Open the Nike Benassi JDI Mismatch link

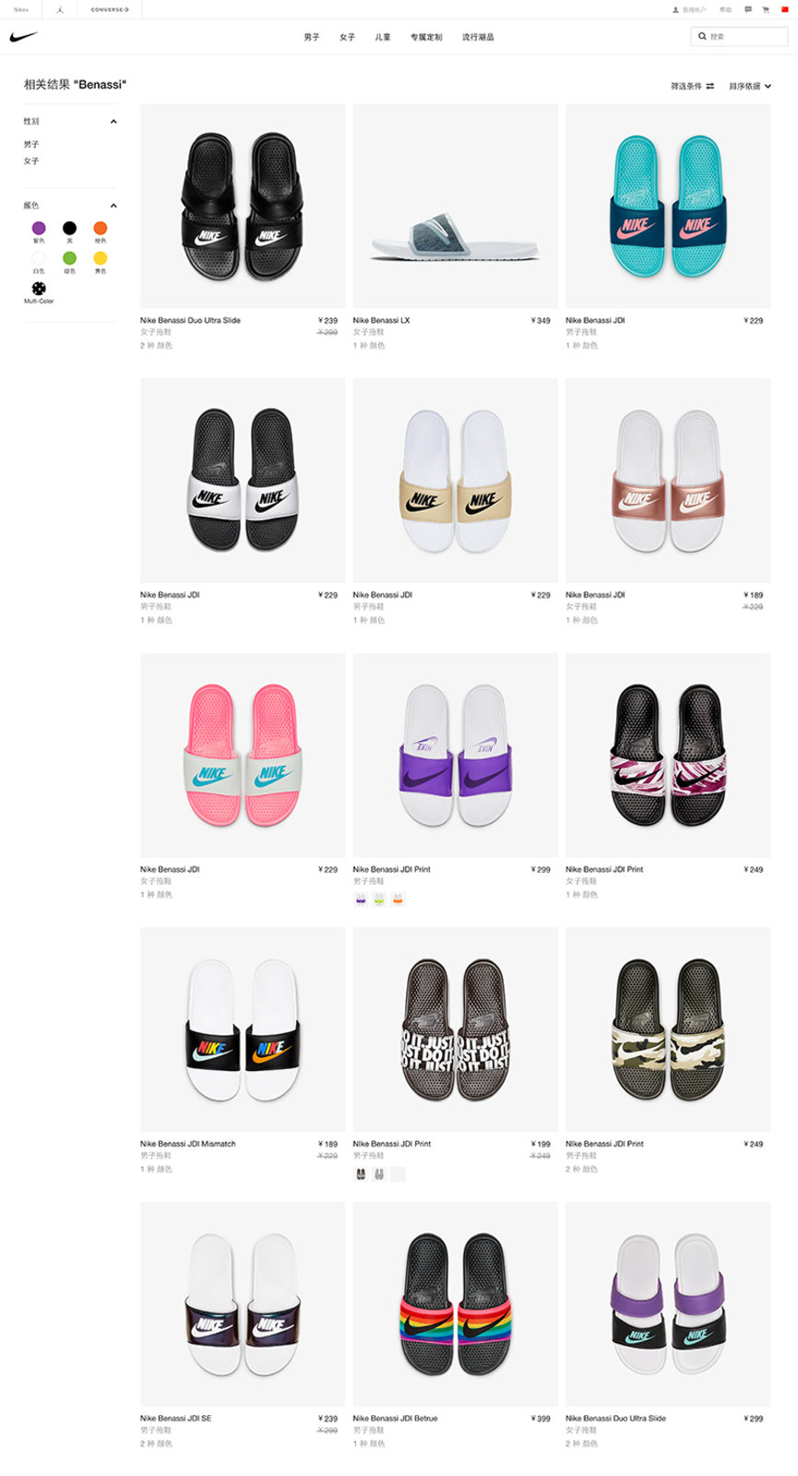(x=188, y=1143)
